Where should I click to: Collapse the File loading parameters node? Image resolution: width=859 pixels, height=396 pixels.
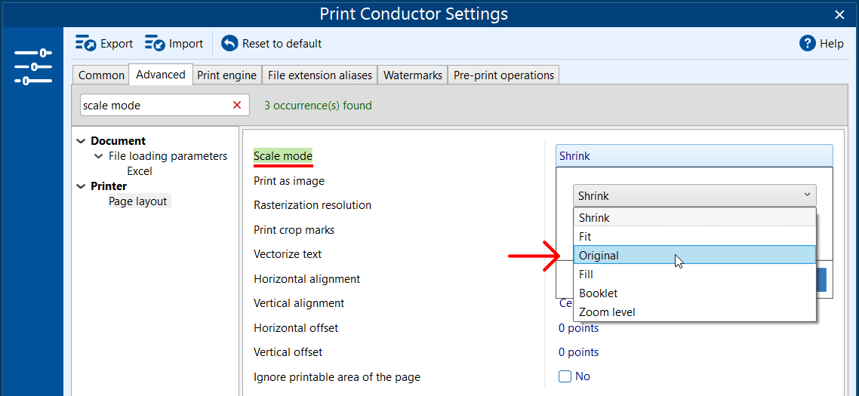coord(99,156)
